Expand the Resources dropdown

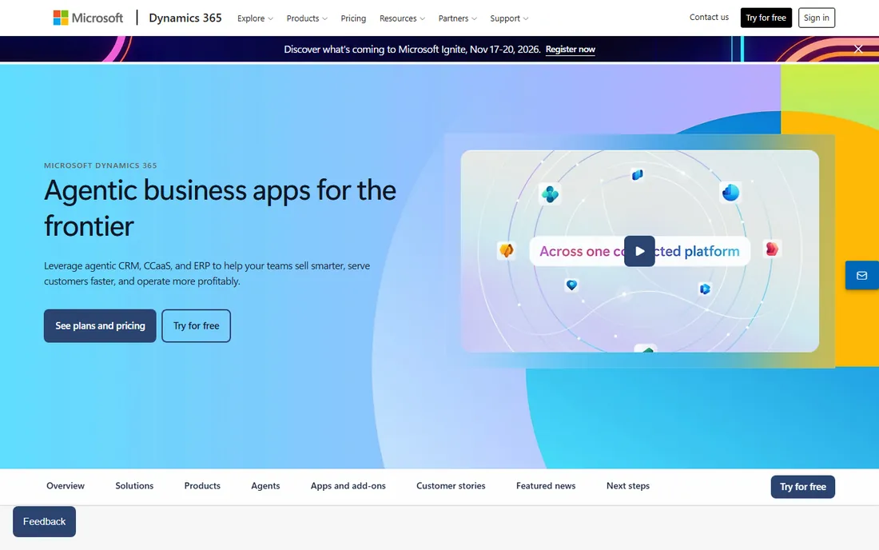[x=402, y=18]
